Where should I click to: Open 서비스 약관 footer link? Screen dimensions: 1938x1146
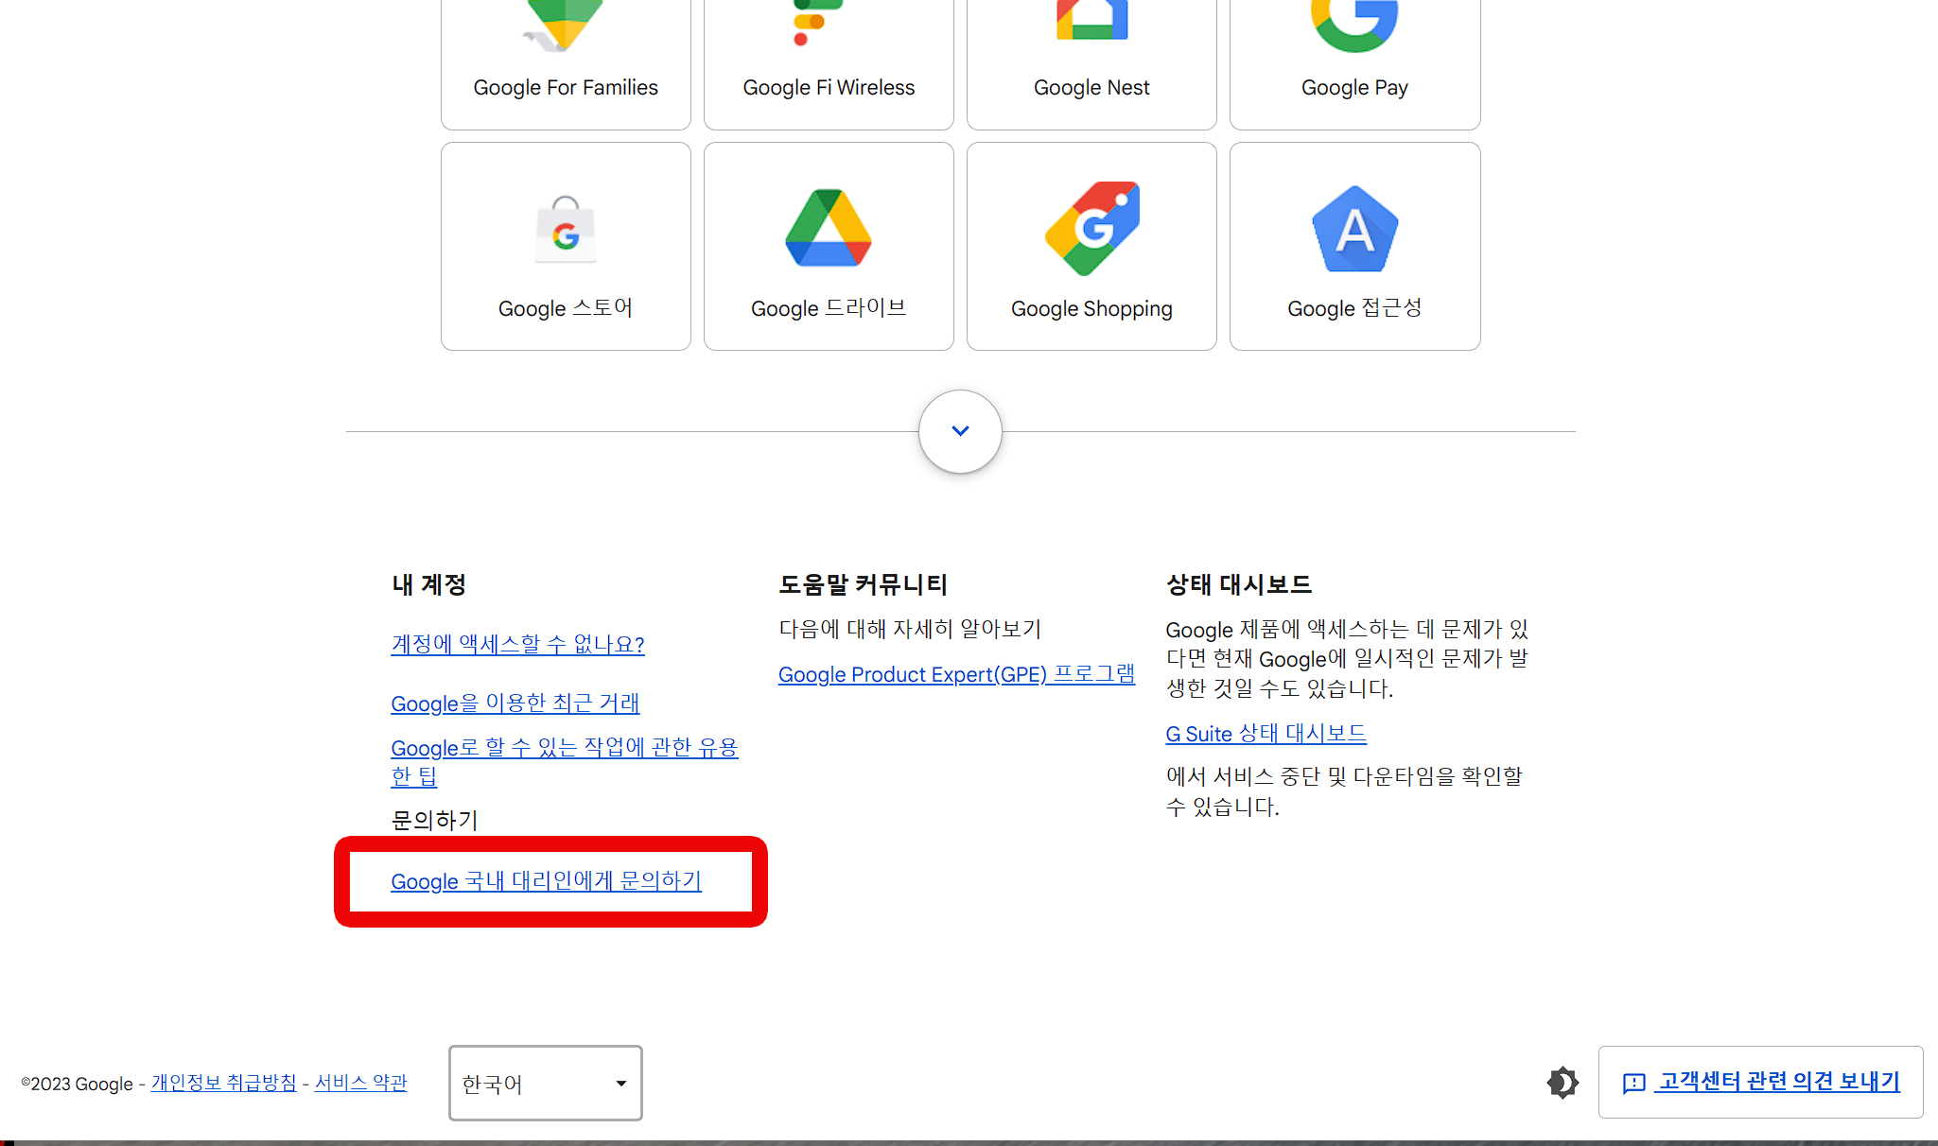[360, 1083]
